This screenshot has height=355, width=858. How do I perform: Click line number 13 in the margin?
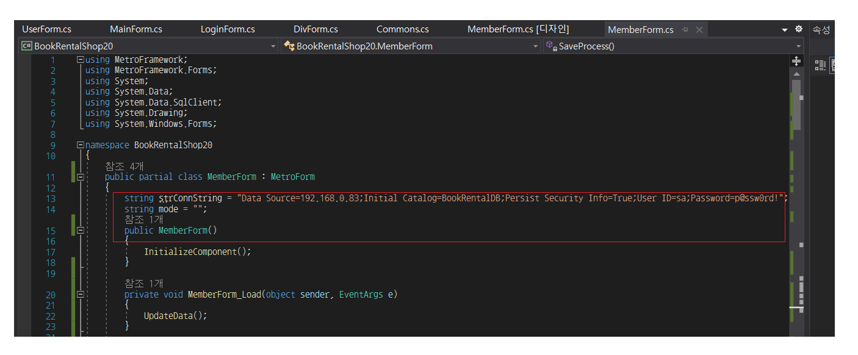(50, 198)
